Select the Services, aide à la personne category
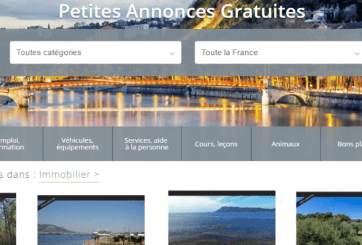Screen dimensions: 362x245 (x=147, y=143)
